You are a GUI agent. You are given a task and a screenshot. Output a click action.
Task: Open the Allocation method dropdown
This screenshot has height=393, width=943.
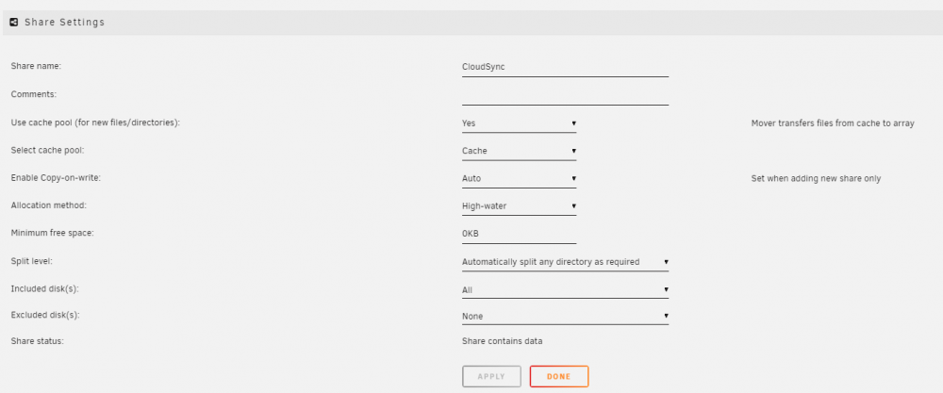pyautogui.click(x=519, y=206)
